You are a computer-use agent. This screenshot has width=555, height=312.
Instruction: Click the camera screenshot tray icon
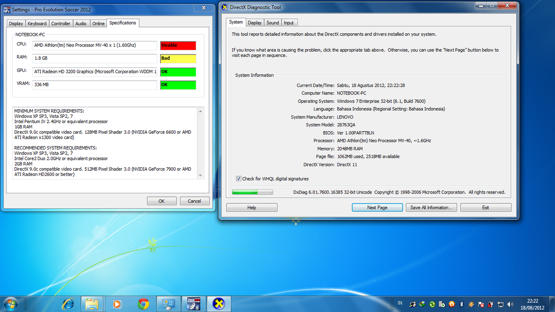click(413, 304)
